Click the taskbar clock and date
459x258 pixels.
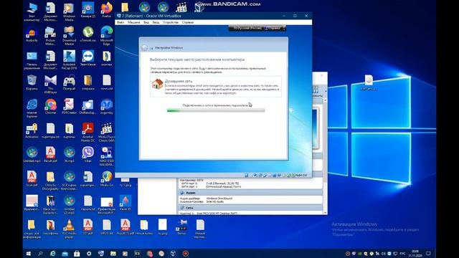[x=415, y=253]
